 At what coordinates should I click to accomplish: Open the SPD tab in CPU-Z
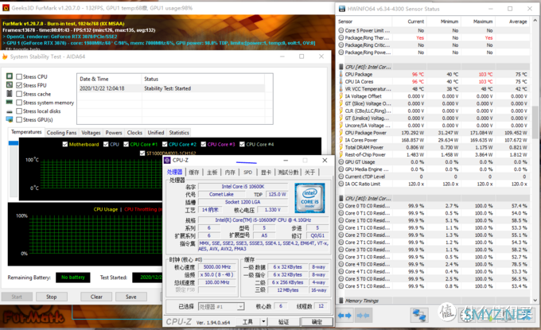(x=247, y=172)
